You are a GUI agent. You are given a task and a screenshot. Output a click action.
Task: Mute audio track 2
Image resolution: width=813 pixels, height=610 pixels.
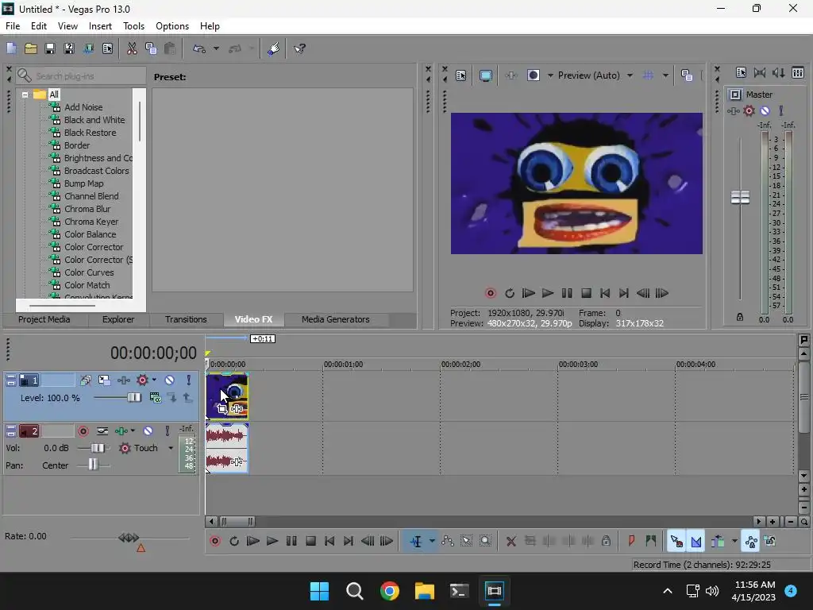(x=148, y=431)
